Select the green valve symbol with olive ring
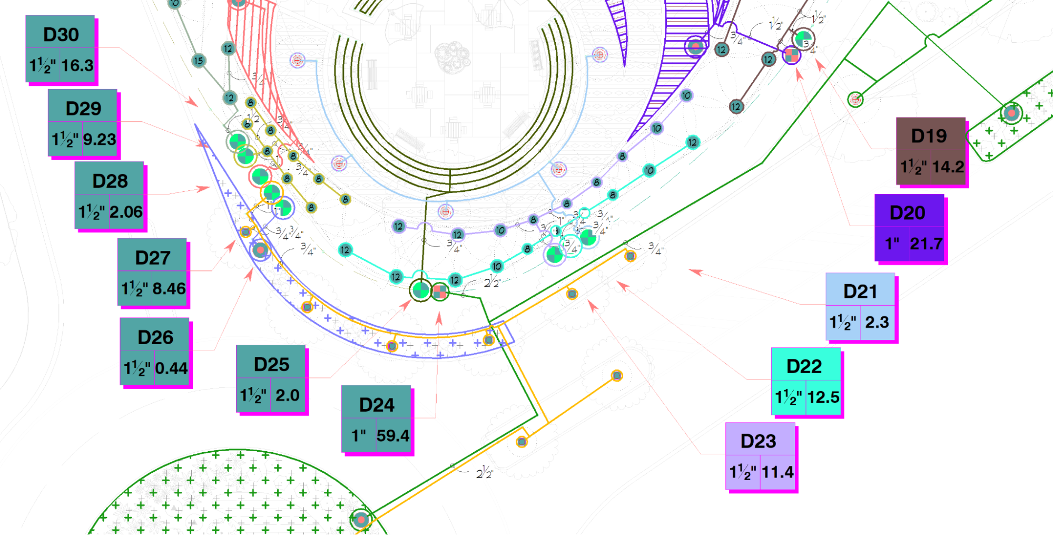 point(420,290)
